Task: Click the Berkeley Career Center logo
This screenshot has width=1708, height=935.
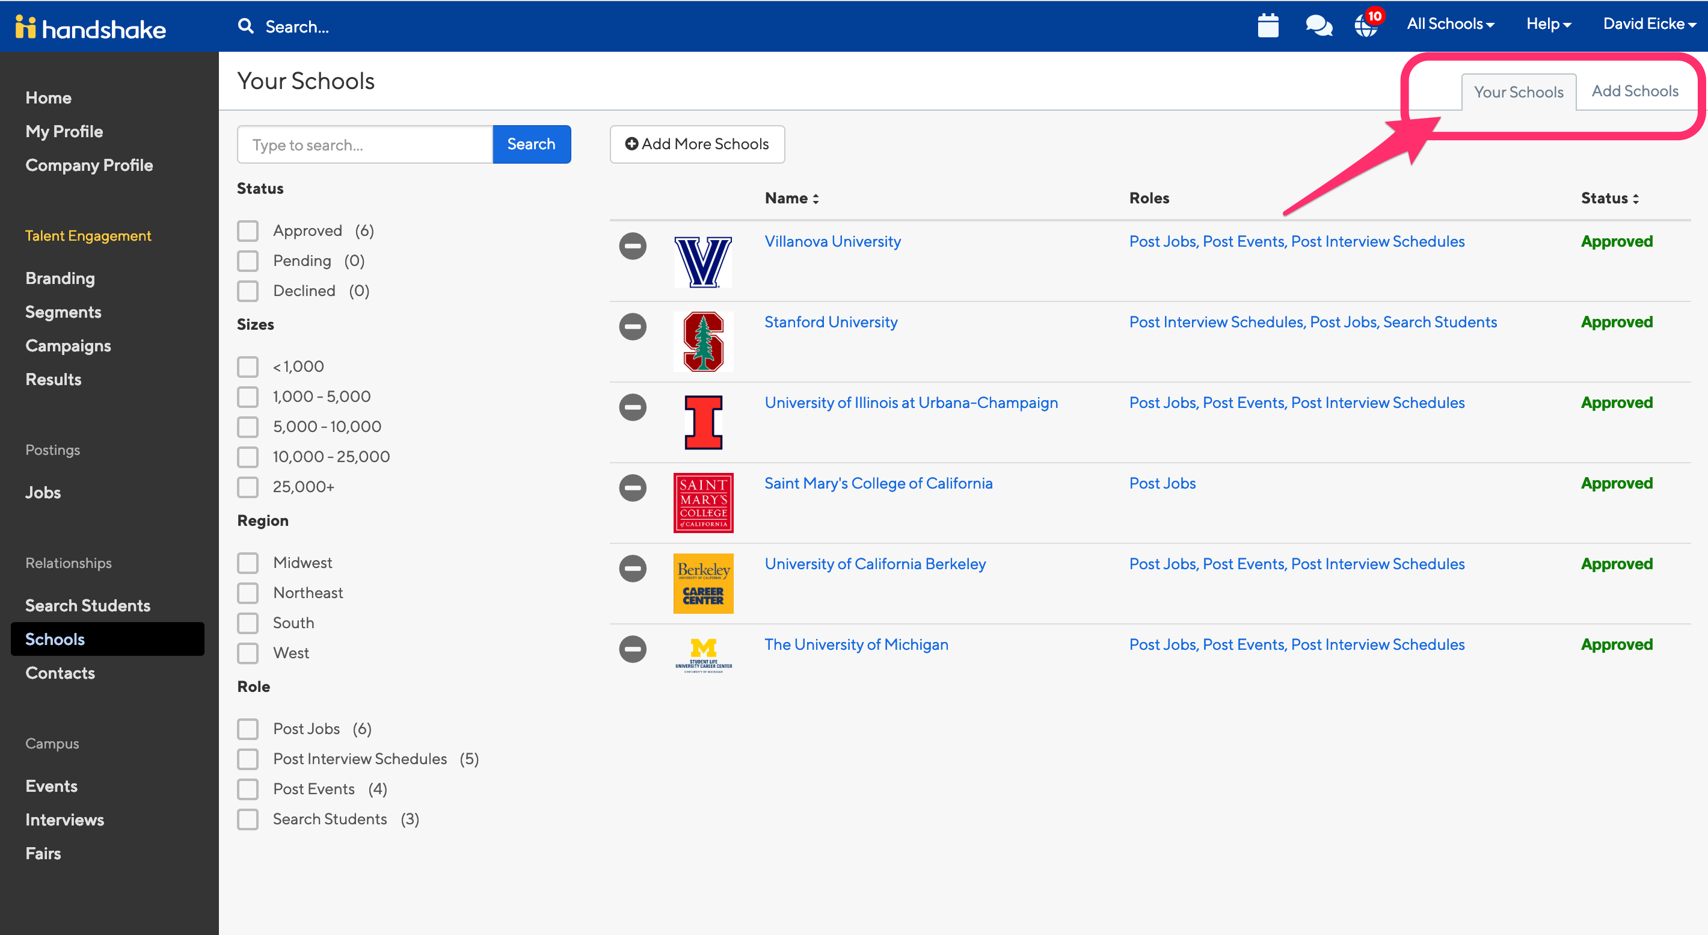Action: (704, 584)
